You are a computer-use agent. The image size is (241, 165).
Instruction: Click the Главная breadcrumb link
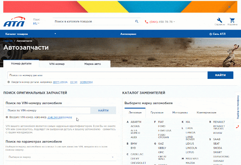click(x=8, y=41)
